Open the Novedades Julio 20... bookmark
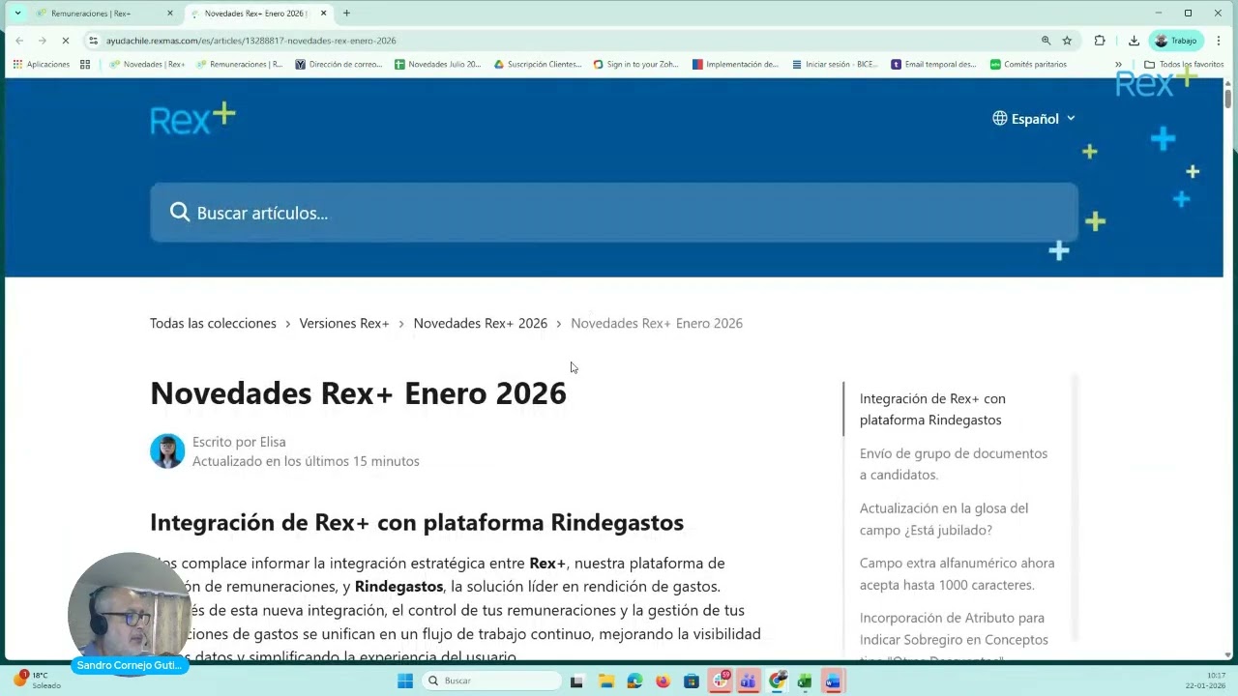 437,65
